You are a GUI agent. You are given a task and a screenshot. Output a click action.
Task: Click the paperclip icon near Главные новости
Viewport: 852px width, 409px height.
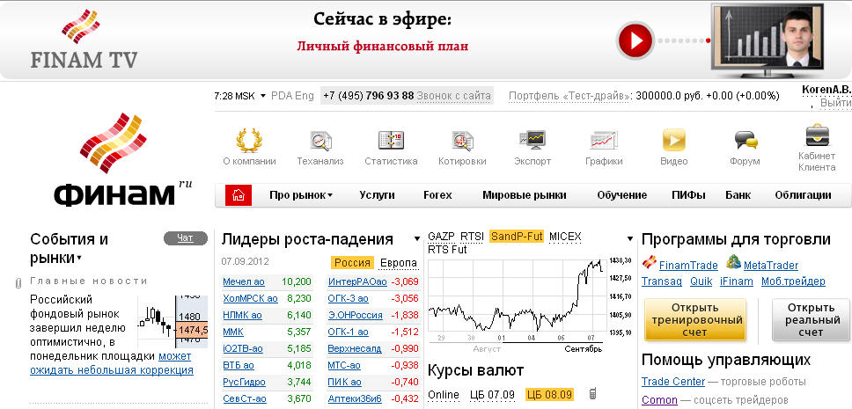18,283
